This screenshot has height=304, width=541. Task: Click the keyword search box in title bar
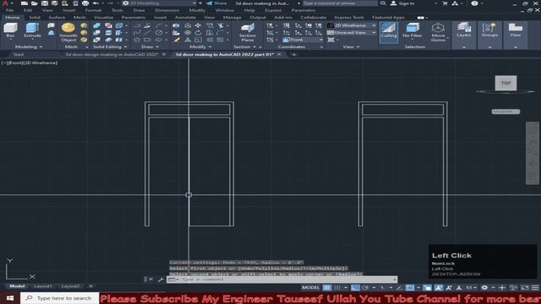pos(340,3)
